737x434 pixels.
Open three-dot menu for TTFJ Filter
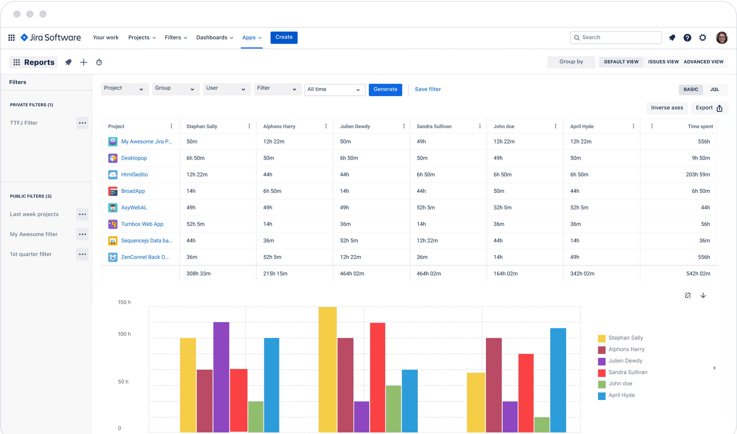(x=83, y=123)
